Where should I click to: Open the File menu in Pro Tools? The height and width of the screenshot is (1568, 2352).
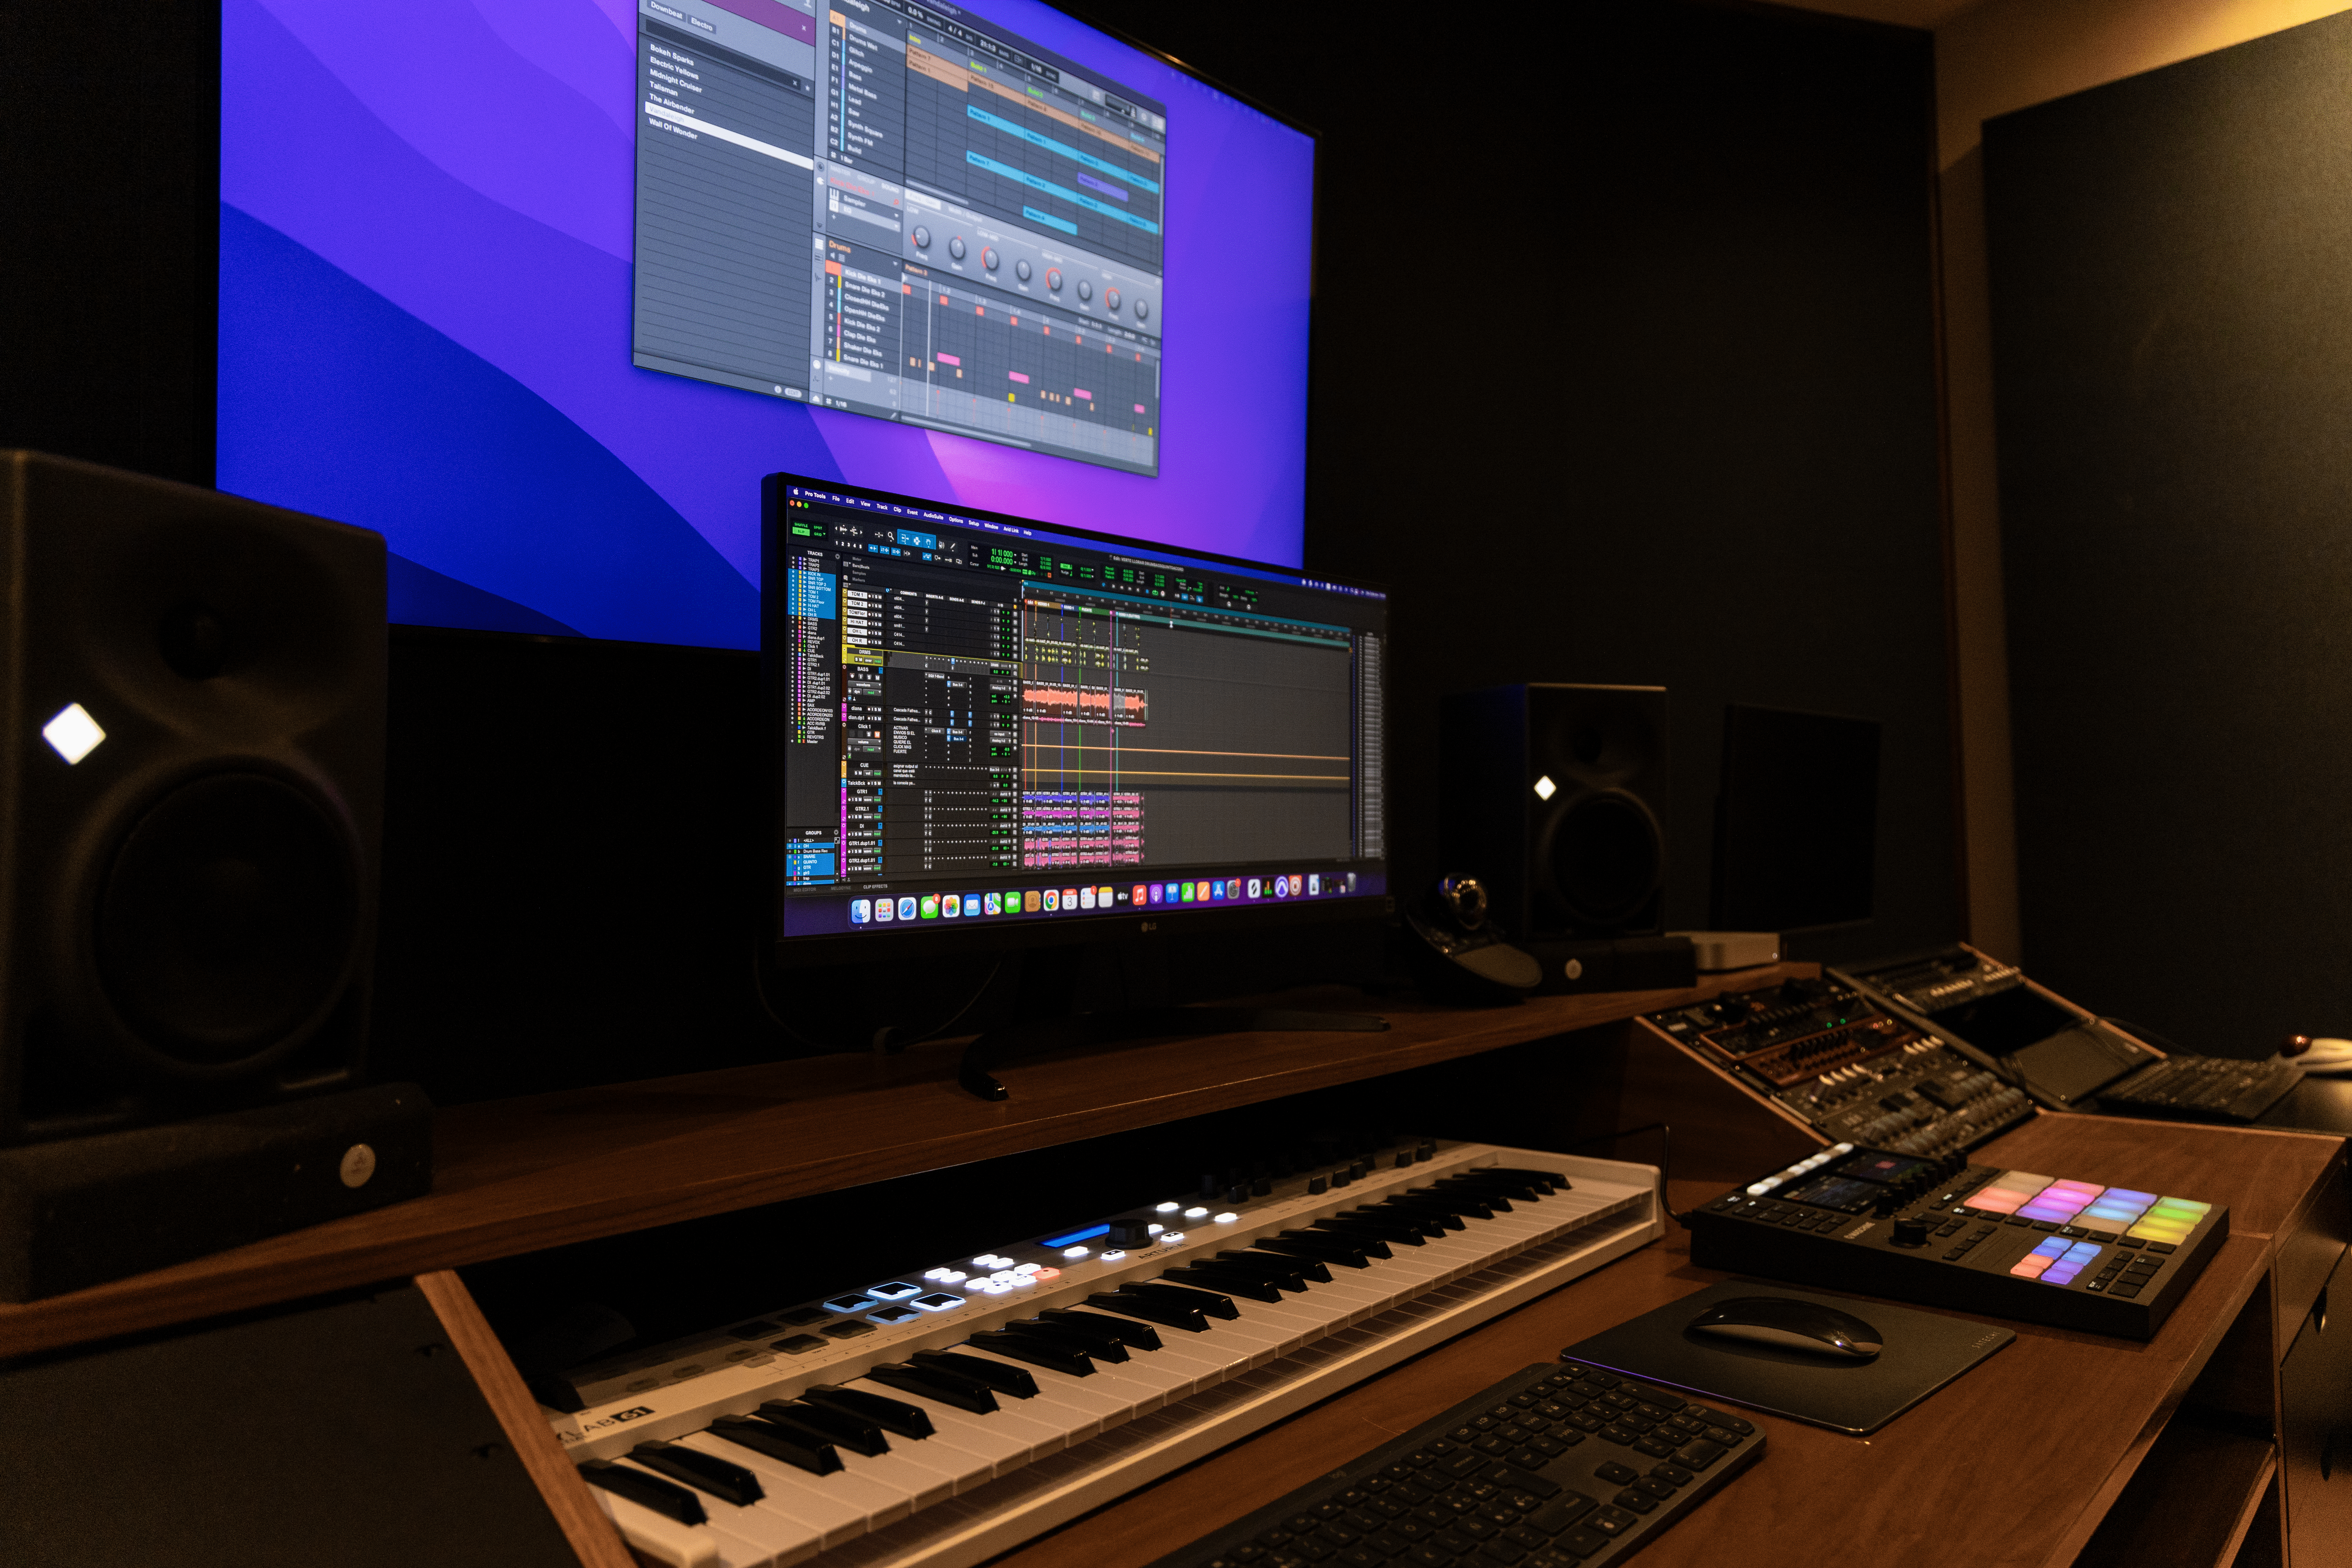pos(836,499)
